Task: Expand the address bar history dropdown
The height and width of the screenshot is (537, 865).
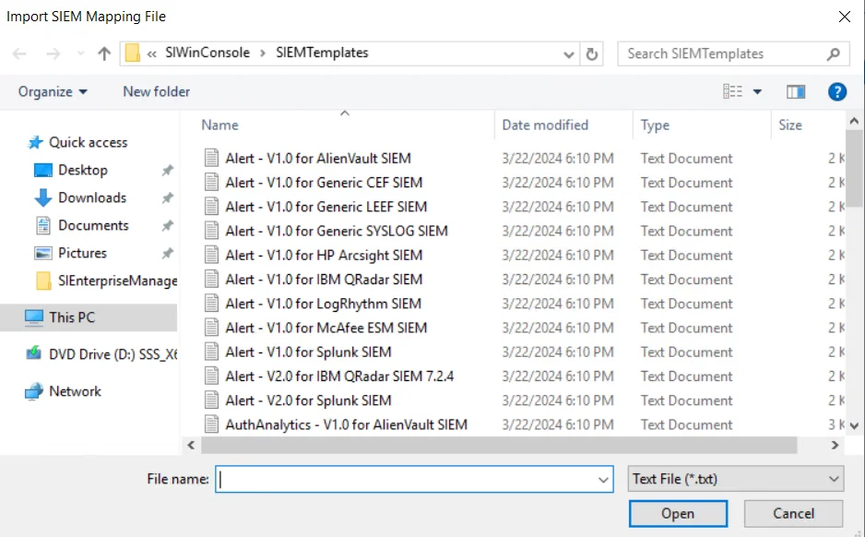Action: click(569, 54)
